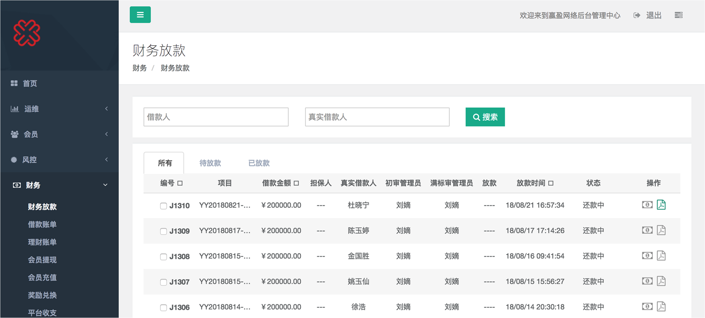This screenshot has height=318, width=705.
Task: Click the time 18/08/17 17:14:26
Action: pos(535,231)
